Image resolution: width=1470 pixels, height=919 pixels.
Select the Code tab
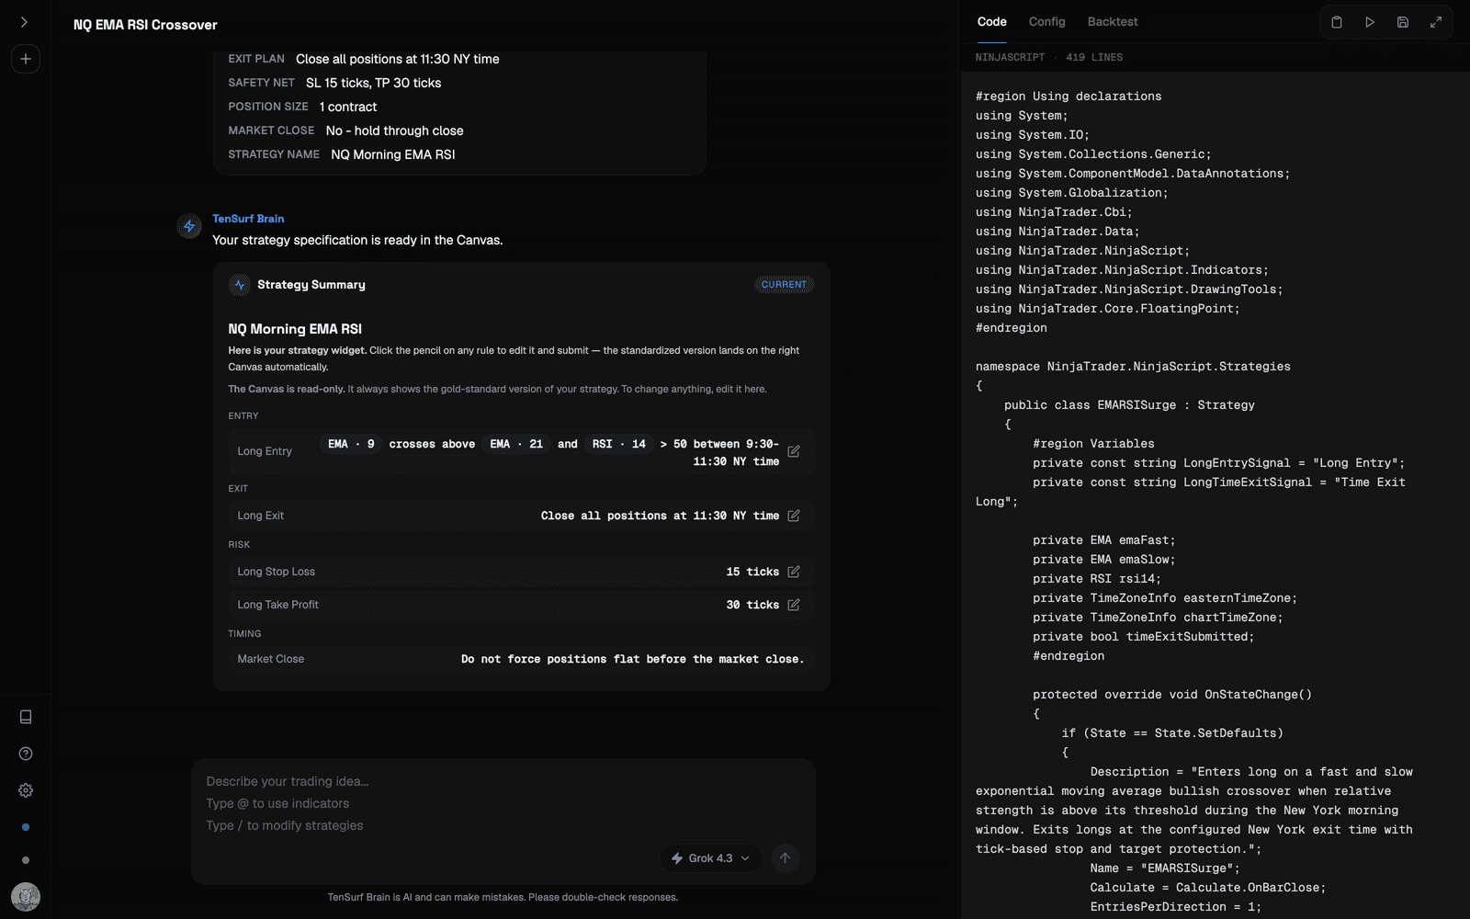point(991,22)
